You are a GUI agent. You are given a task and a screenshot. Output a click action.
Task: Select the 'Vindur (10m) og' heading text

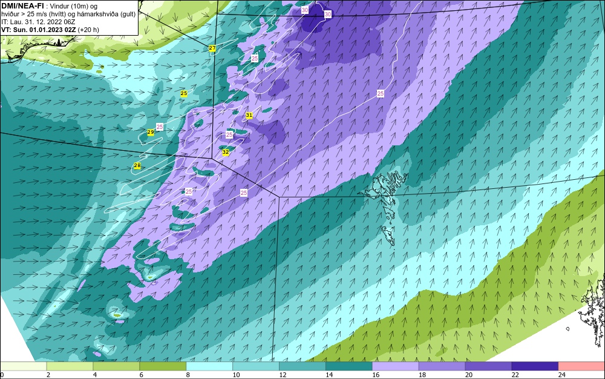click(x=74, y=6)
